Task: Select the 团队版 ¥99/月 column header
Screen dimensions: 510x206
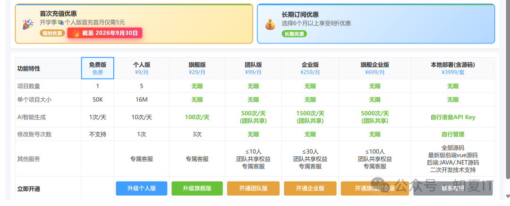Action: point(254,69)
